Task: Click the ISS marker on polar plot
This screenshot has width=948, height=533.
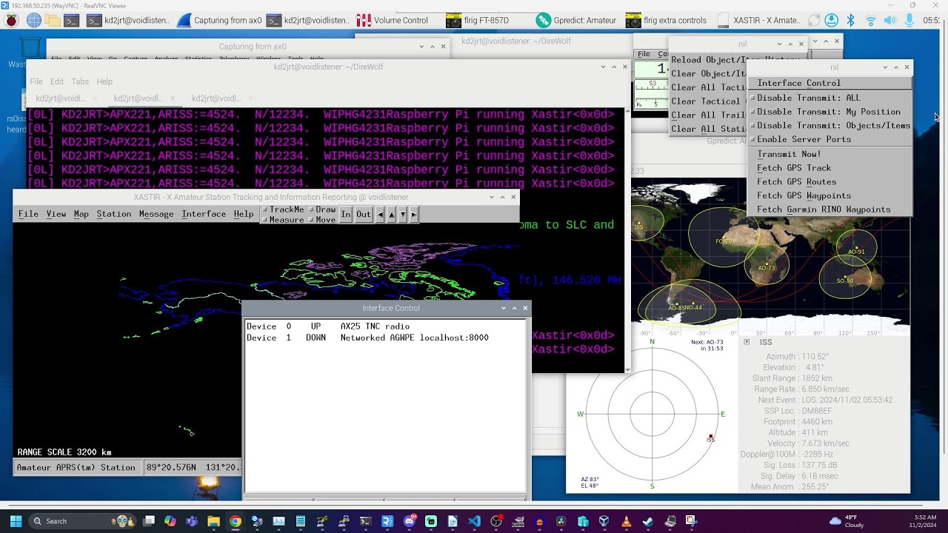Action: click(x=710, y=438)
